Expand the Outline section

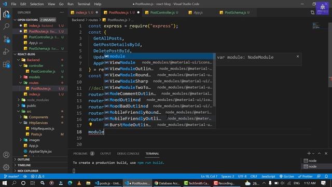40,159
